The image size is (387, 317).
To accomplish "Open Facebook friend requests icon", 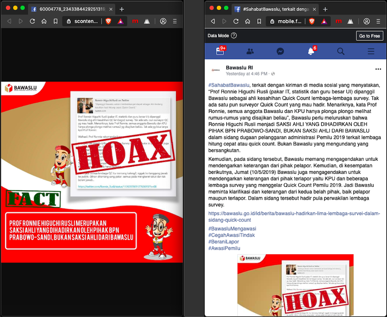I will (x=250, y=51).
